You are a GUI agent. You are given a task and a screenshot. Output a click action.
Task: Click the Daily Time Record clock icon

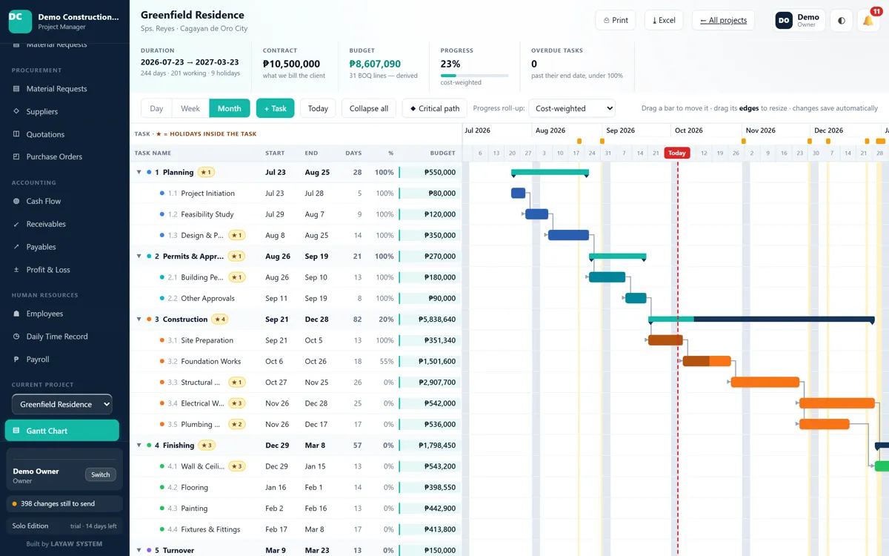tap(16, 337)
